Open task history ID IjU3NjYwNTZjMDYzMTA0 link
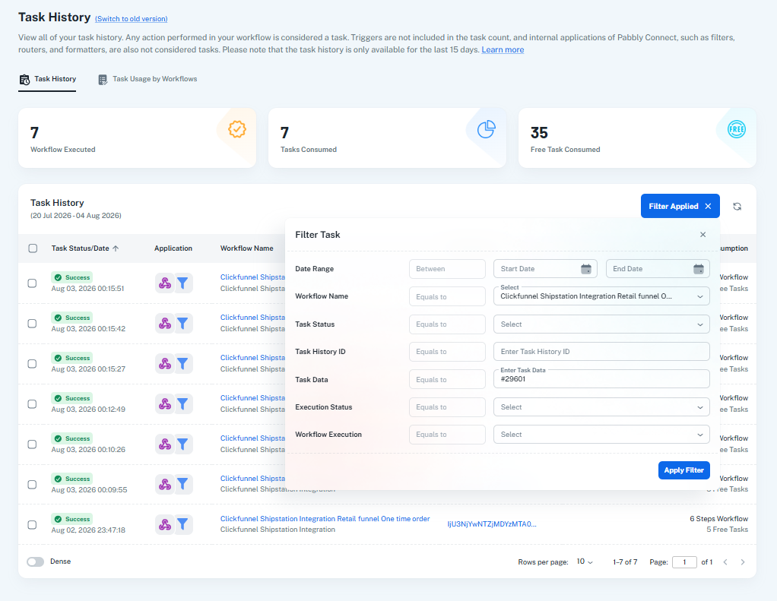 point(492,524)
